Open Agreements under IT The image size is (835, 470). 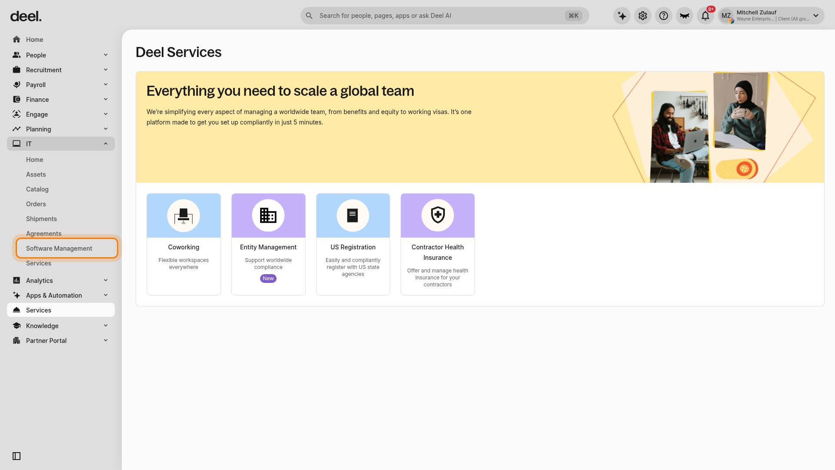click(x=43, y=234)
